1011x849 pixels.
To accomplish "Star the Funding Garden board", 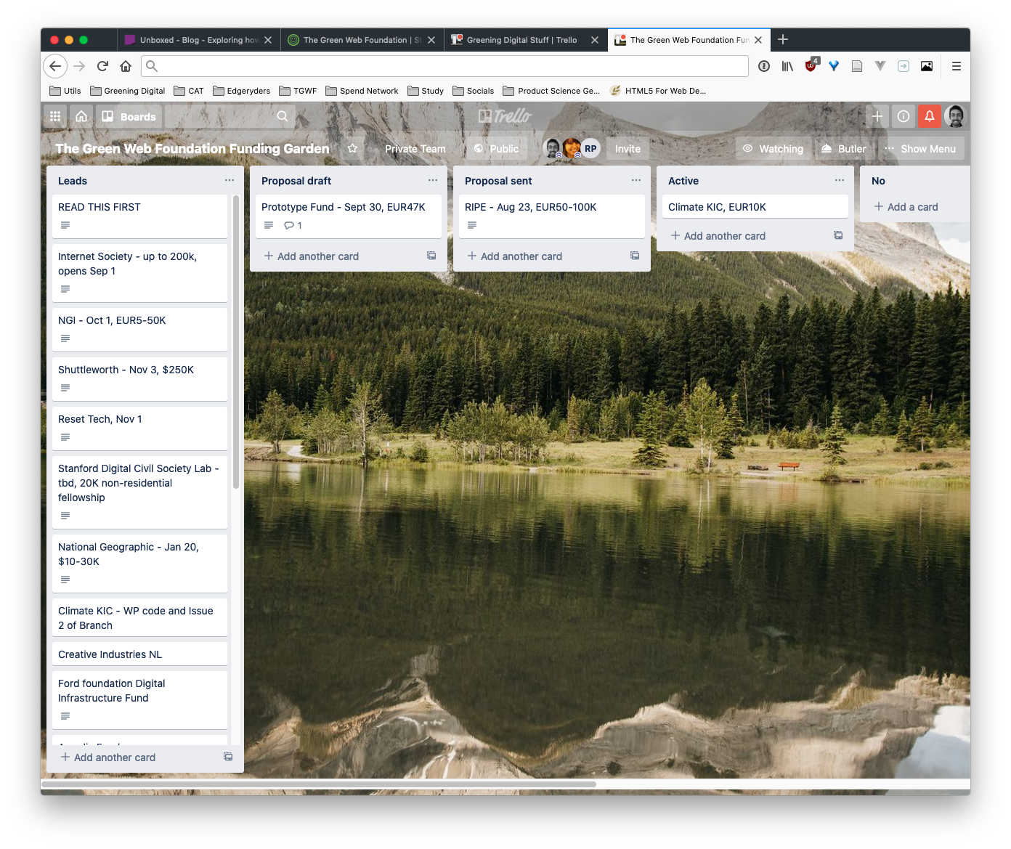I will click(x=353, y=148).
